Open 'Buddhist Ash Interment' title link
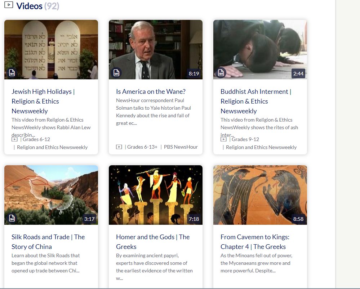360x289 pixels. click(x=256, y=101)
